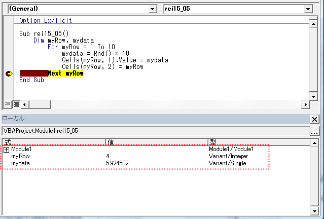Click code window horizontal scrollbar thumb
Image resolution: width=324 pixels, height=219 pixels.
pos(40,104)
